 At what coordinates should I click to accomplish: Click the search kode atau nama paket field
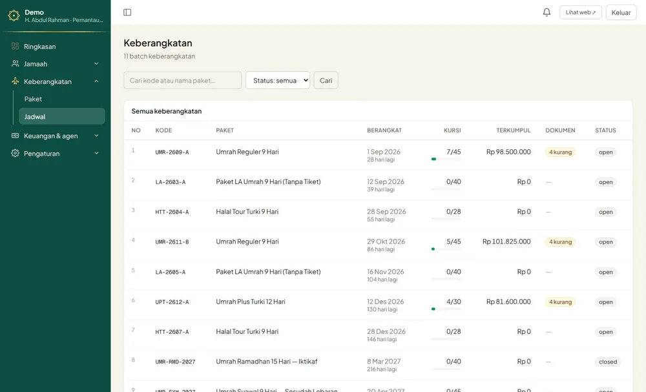183,80
